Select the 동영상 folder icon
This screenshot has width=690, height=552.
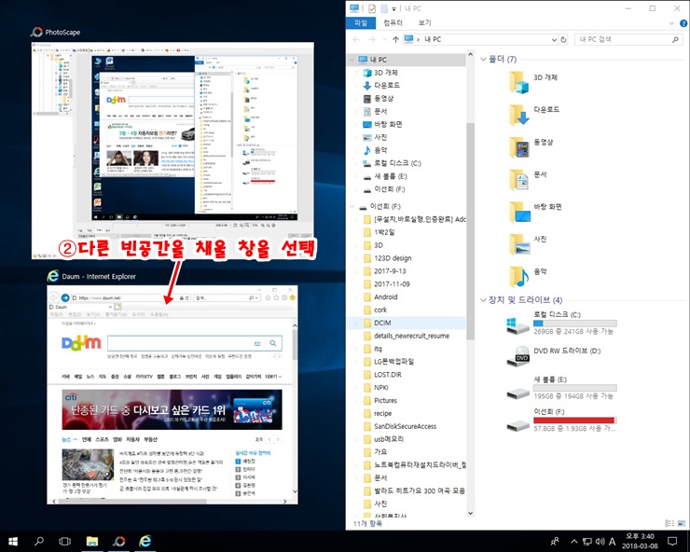(x=519, y=147)
